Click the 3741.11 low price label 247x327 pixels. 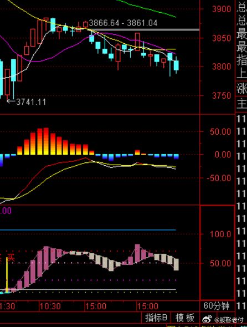[x=31, y=102]
